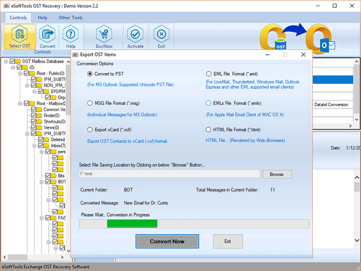Click the Exit icon in the ribbon
The height and width of the screenshot is (271, 361).
(160, 36)
